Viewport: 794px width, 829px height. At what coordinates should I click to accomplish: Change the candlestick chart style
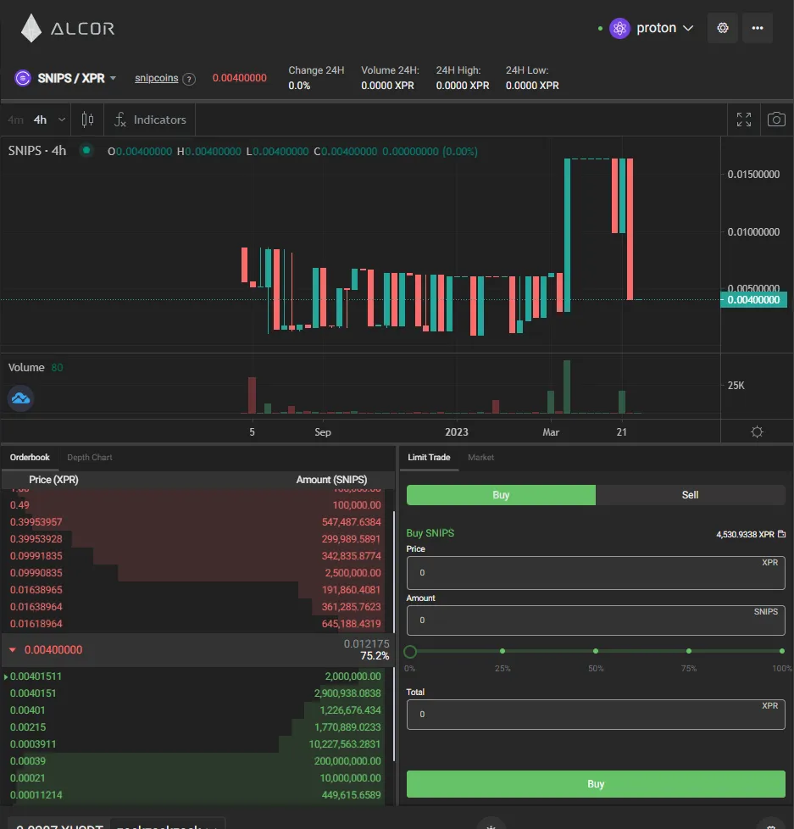88,120
